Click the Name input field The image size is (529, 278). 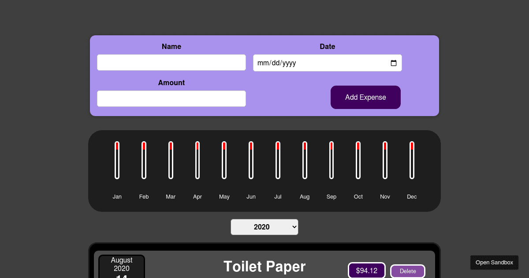(171, 63)
